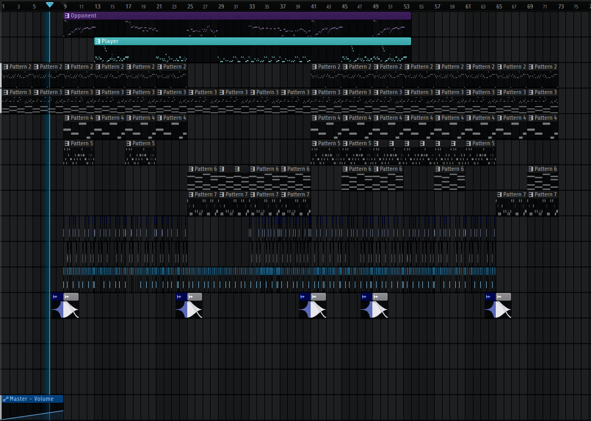Image resolution: width=591 pixels, height=421 pixels.
Task: Open the Player clip's piano-roll menu icon
Action: click(x=98, y=41)
